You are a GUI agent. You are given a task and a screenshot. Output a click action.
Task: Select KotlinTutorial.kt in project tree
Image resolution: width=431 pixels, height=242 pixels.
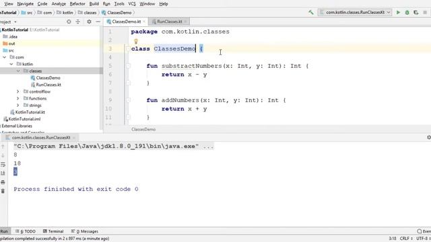(x=28, y=112)
